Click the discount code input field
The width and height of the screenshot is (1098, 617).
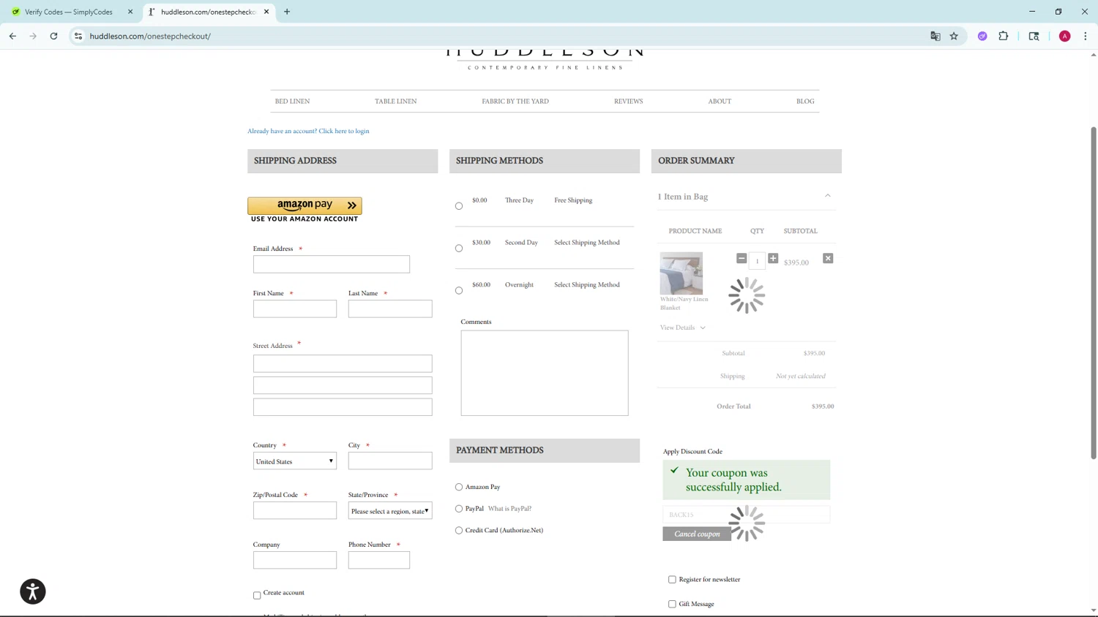[x=747, y=515]
